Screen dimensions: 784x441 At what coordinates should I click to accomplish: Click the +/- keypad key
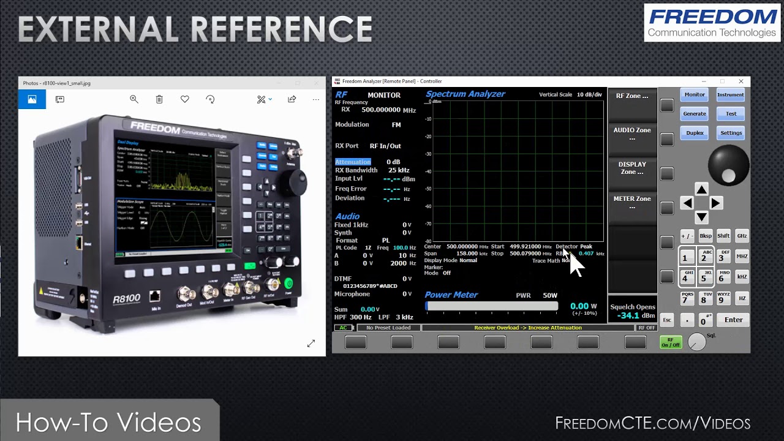point(687,236)
